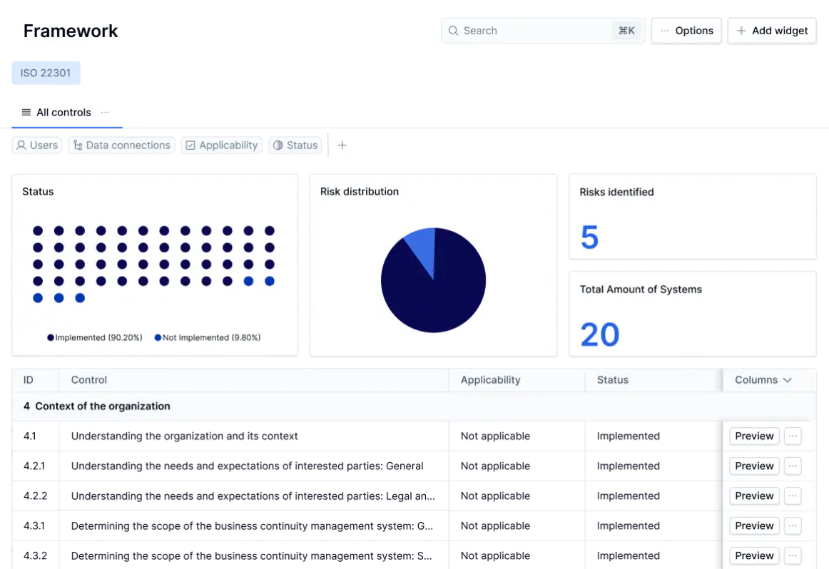Switch to the Status tab
829x569 pixels.
[x=295, y=145]
